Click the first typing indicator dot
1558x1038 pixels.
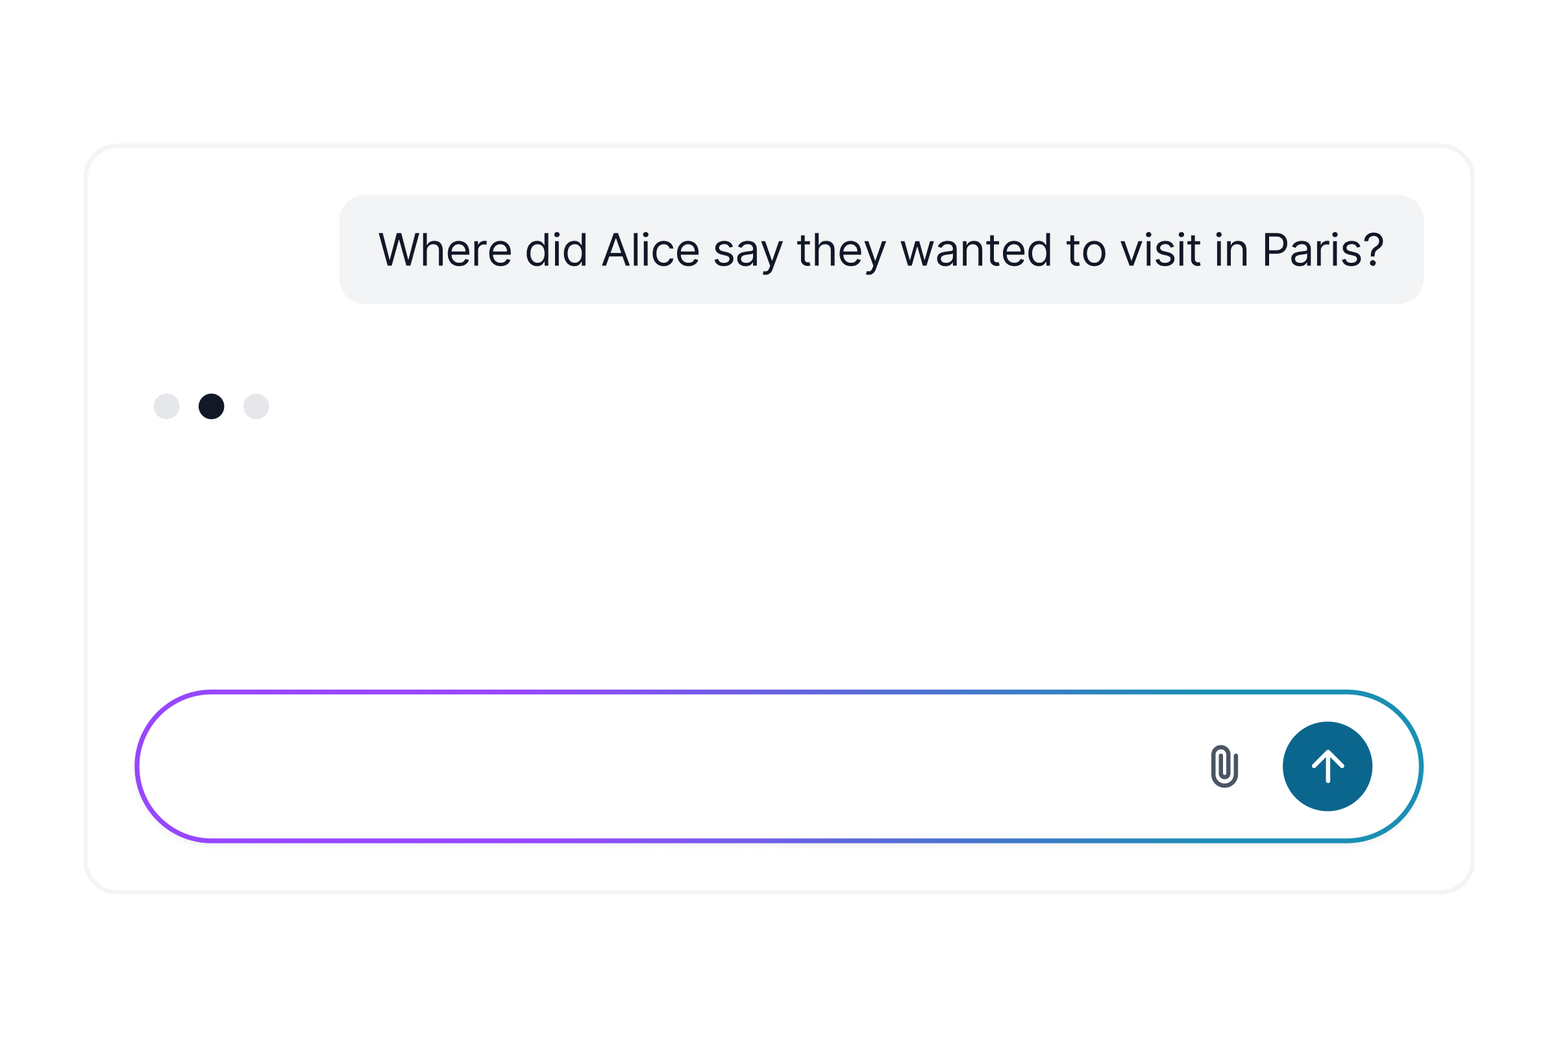pos(166,407)
